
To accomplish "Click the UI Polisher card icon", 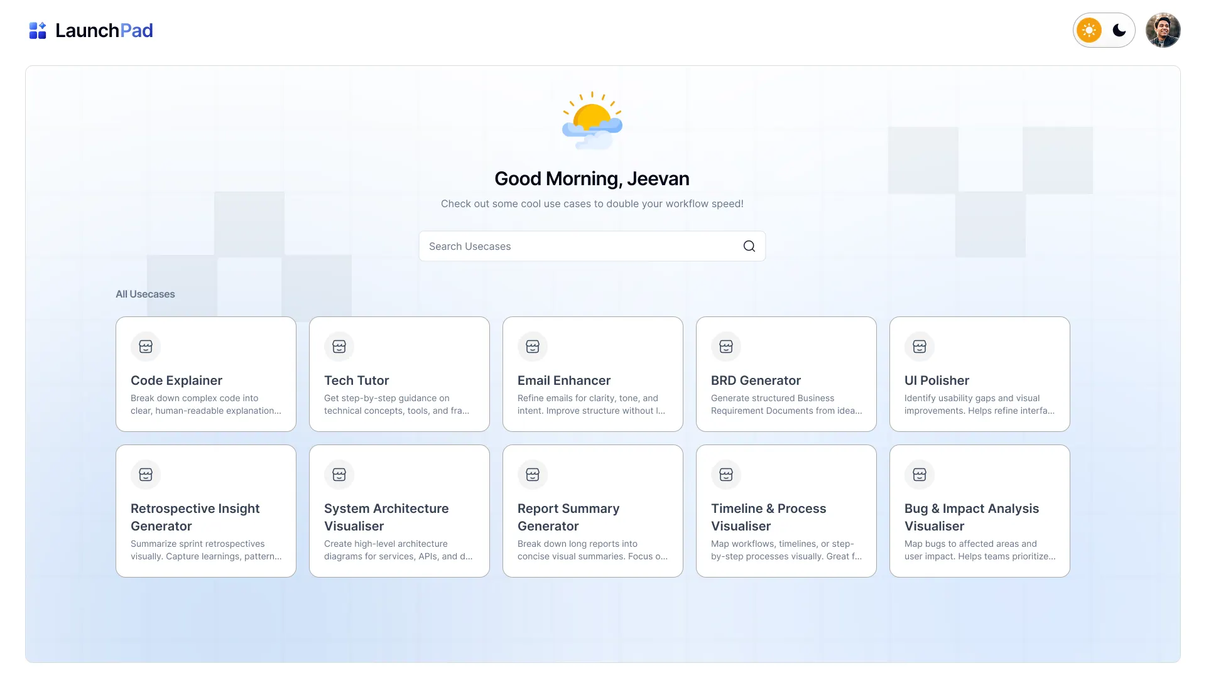I will click(x=920, y=347).
